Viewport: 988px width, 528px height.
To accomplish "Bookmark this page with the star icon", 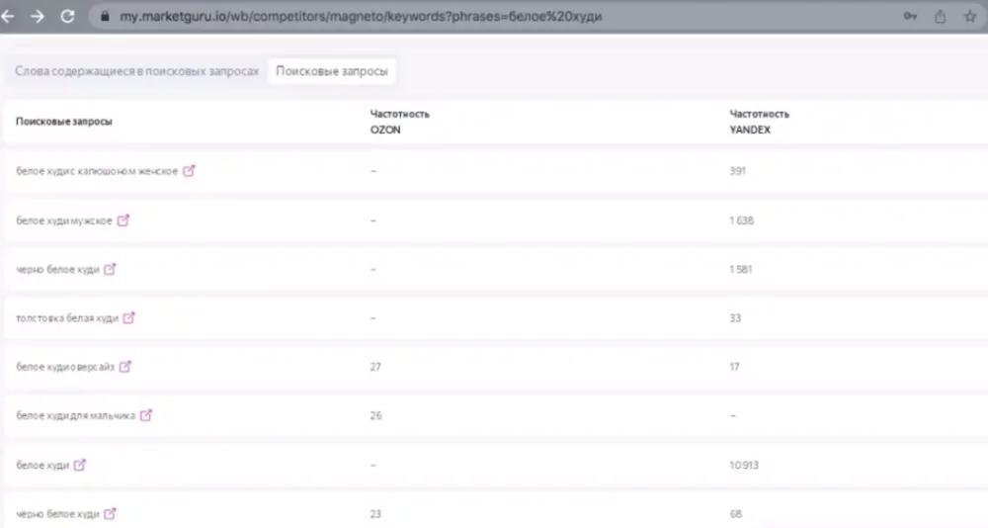I will coord(969,17).
